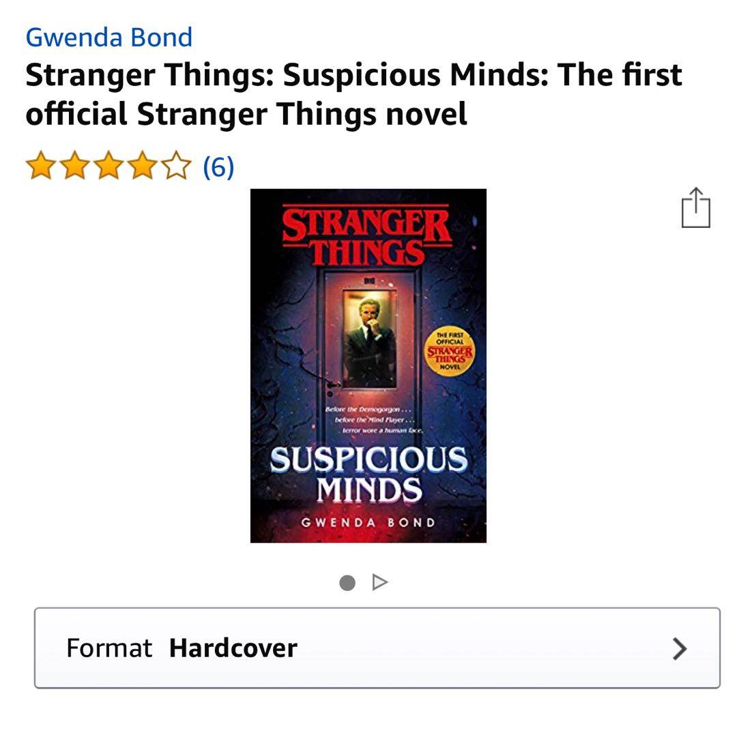737x737 pixels.
Task: Open the (6) customer reviews link
Action: click(218, 167)
